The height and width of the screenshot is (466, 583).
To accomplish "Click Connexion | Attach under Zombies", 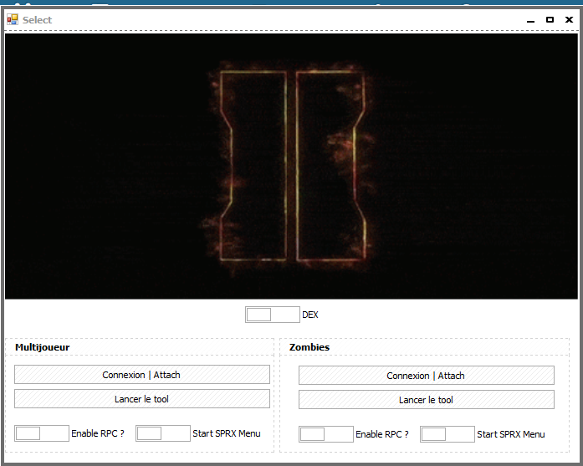I will pyautogui.click(x=427, y=376).
